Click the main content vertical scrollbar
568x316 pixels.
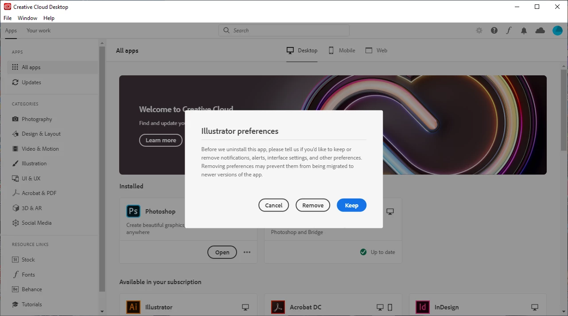point(564,111)
